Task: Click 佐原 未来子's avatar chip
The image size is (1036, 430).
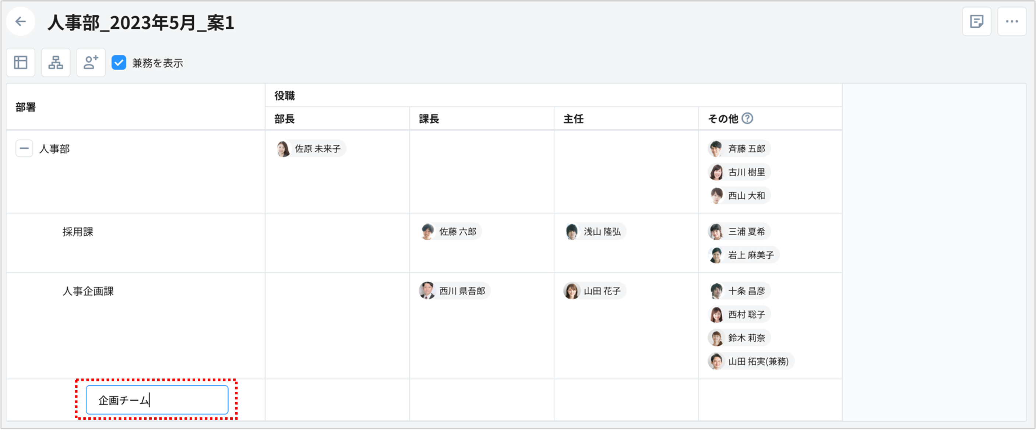Action: point(311,149)
